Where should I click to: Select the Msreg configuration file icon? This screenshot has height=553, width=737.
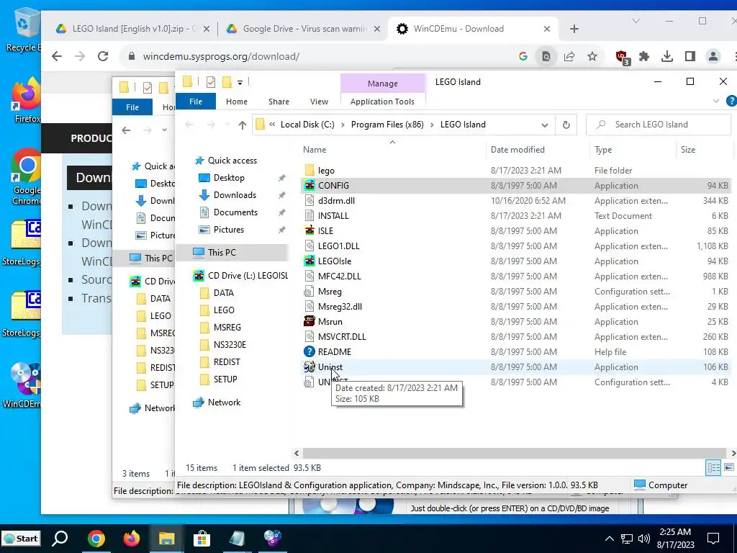point(309,292)
